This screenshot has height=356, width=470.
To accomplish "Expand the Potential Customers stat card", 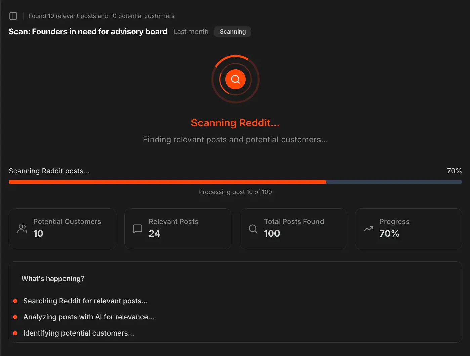I will click(62, 229).
